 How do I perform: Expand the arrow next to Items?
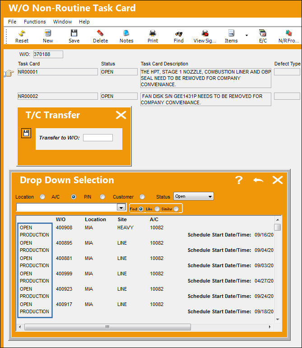pos(246,35)
